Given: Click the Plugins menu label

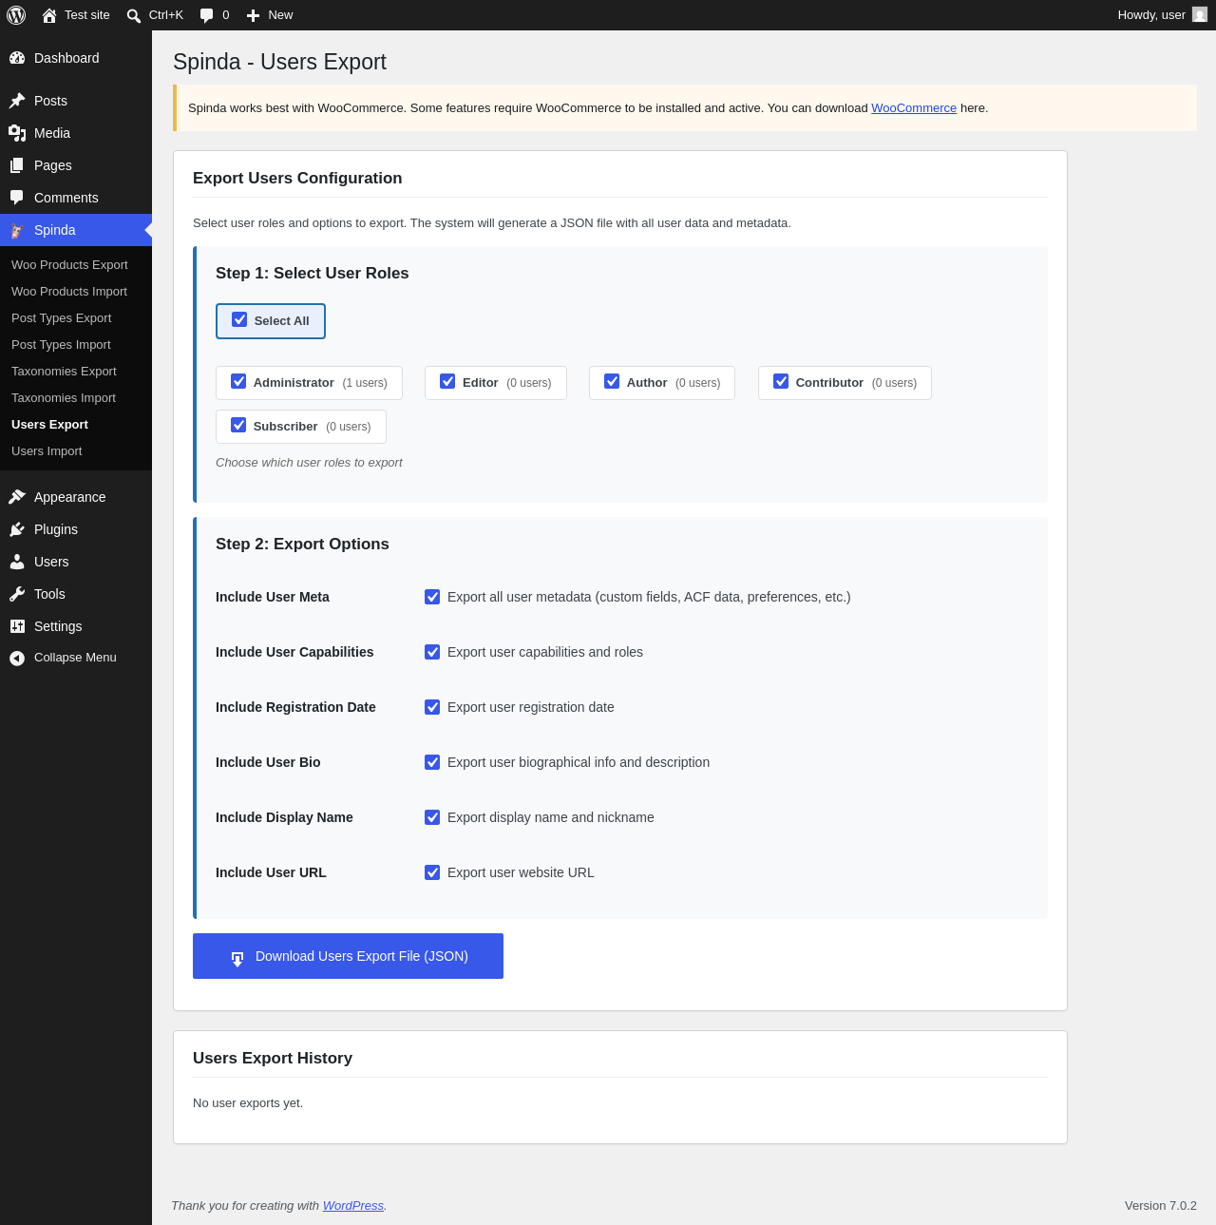Looking at the screenshot, I should (56, 529).
